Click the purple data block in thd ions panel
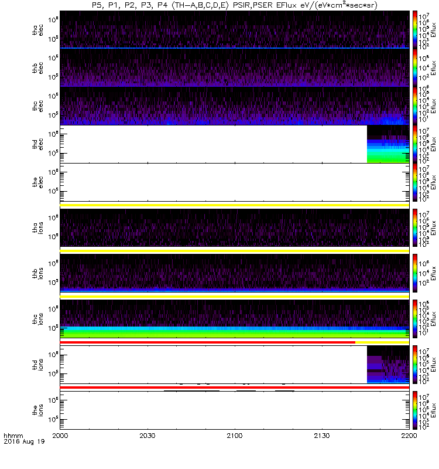 point(388,365)
